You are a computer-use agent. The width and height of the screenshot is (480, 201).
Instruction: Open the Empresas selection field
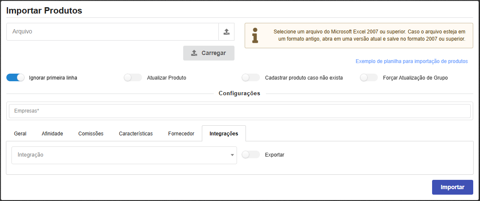(240, 111)
